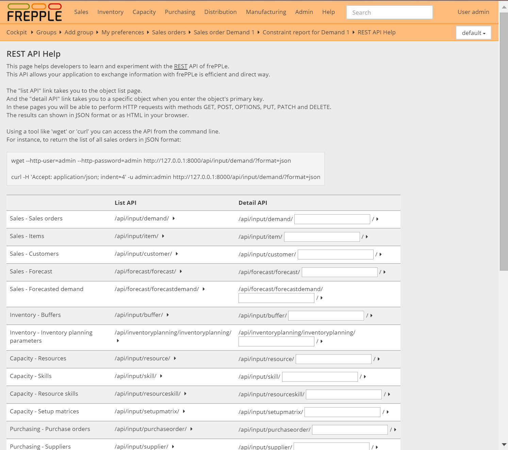The height and width of the screenshot is (450, 508).
Task: Open the default theme dropdown
Action: 473,33
